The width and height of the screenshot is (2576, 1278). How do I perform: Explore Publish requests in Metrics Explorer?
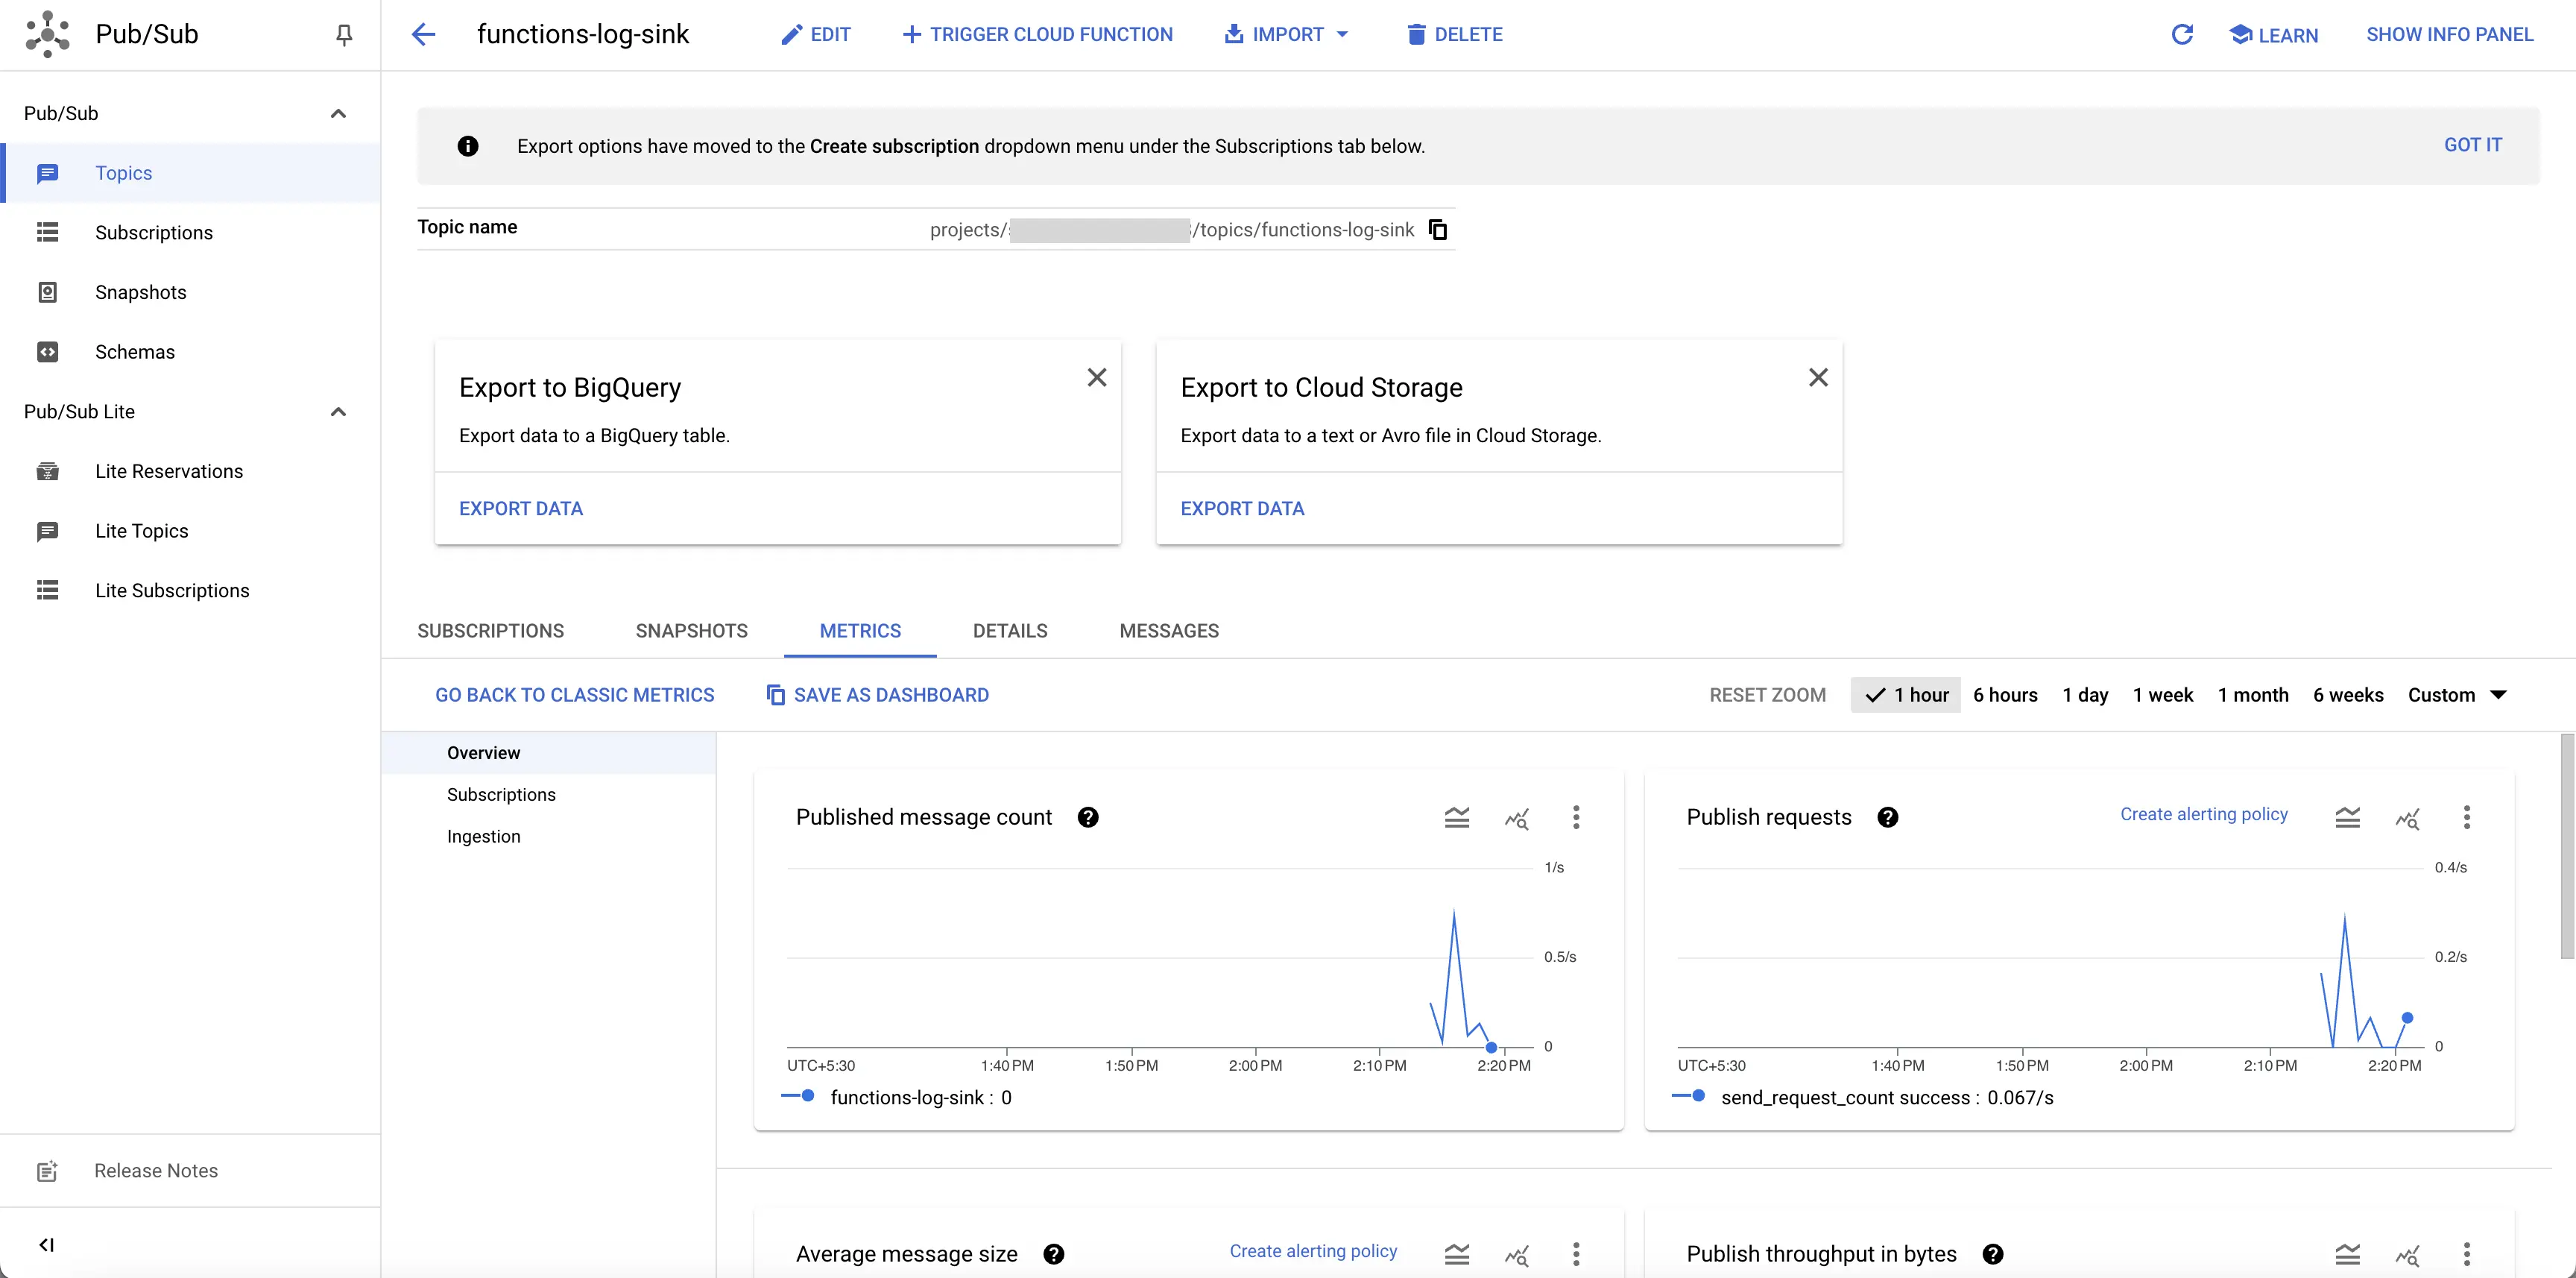2407,819
